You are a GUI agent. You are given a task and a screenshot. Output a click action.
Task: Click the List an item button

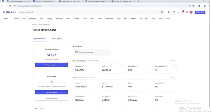pos(200,12)
